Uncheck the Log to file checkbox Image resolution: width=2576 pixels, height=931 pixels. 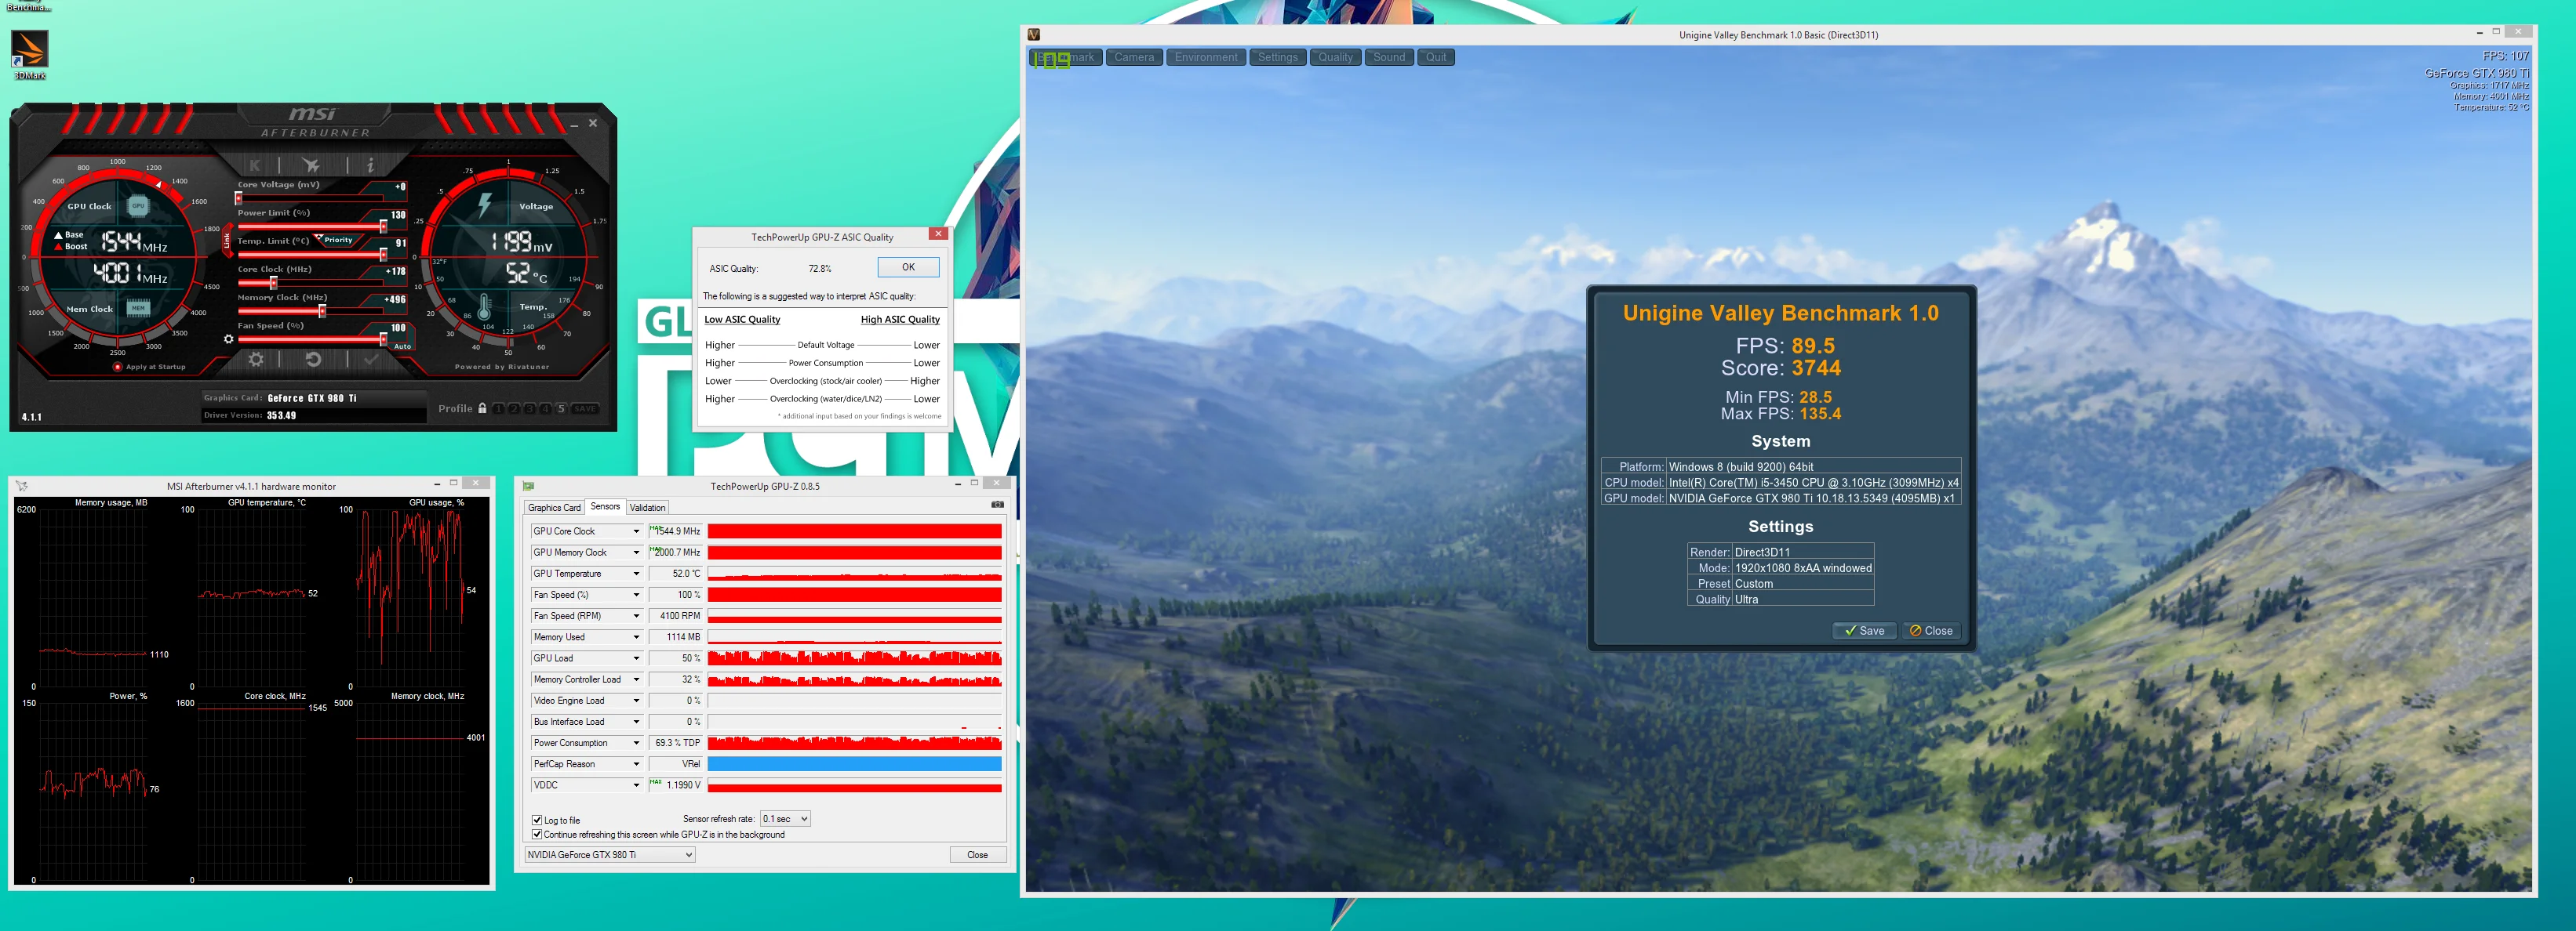point(537,821)
